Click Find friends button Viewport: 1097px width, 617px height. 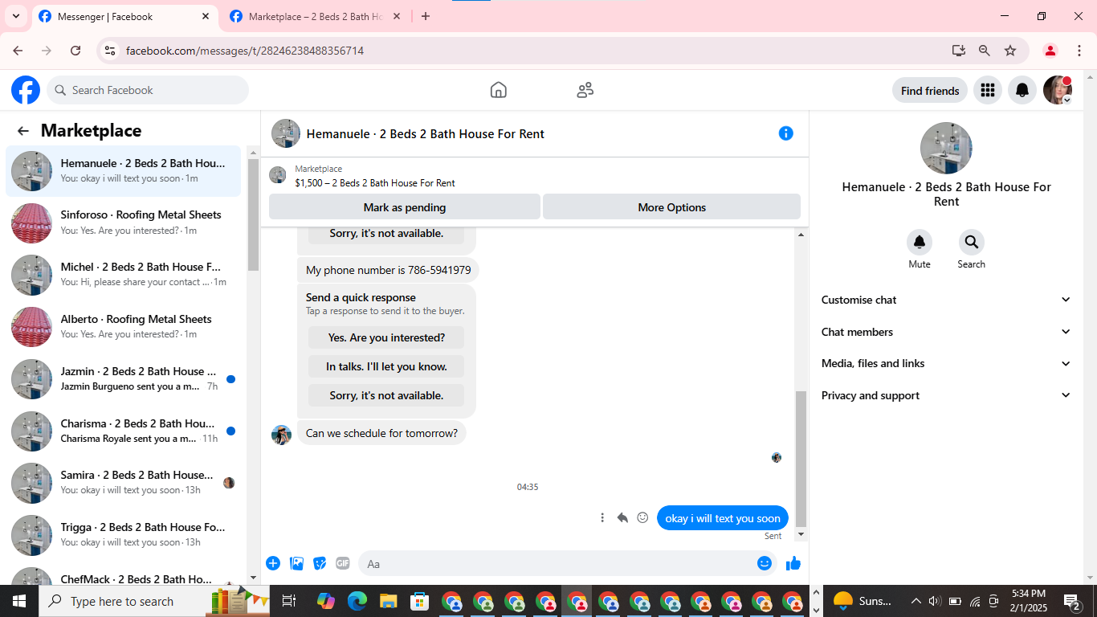930,90
